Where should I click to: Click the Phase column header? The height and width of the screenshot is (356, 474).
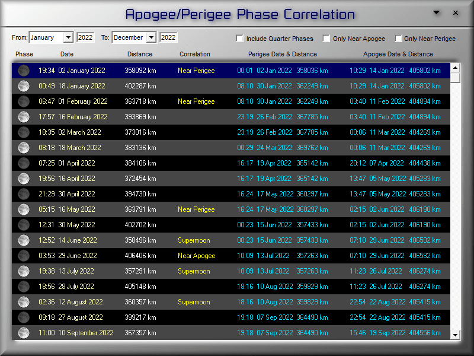tap(24, 54)
